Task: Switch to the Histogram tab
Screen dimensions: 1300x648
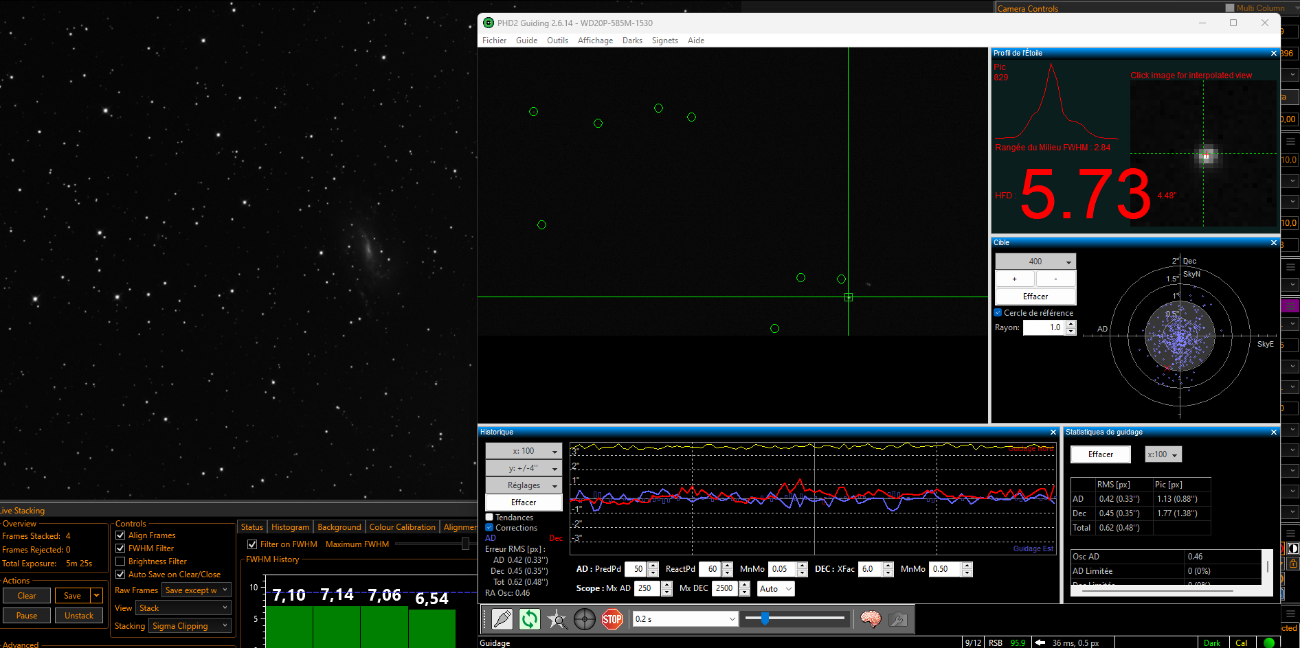Action: point(290,527)
